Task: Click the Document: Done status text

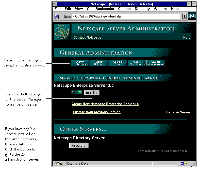Action: click(78, 164)
